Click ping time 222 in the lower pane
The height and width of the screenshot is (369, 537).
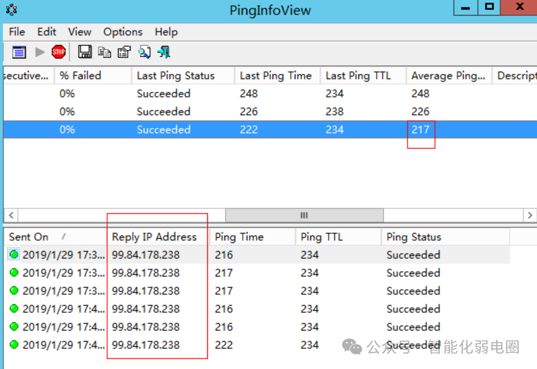click(x=224, y=345)
